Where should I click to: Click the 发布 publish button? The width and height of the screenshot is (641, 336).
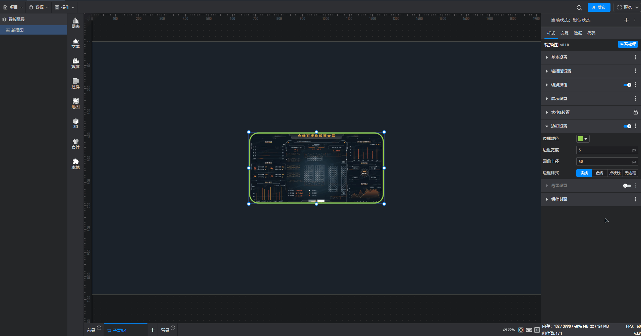click(599, 7)
